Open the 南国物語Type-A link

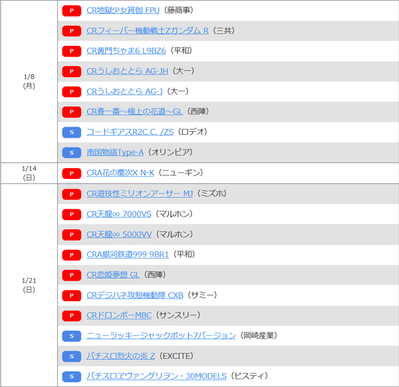pos(115,152)
